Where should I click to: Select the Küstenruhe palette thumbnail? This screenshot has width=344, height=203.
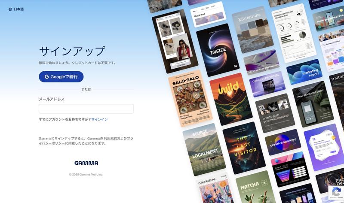253,30
